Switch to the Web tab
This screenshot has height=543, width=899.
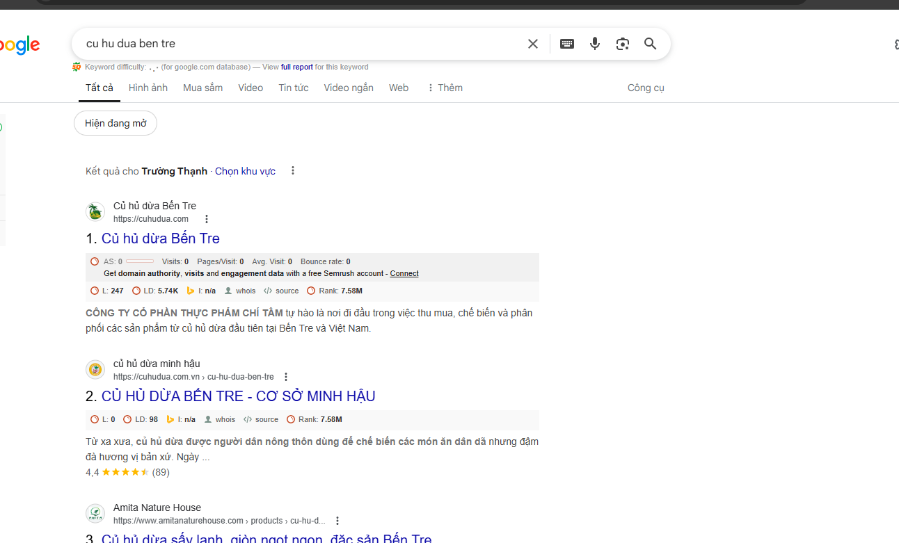tap(399, 88)
